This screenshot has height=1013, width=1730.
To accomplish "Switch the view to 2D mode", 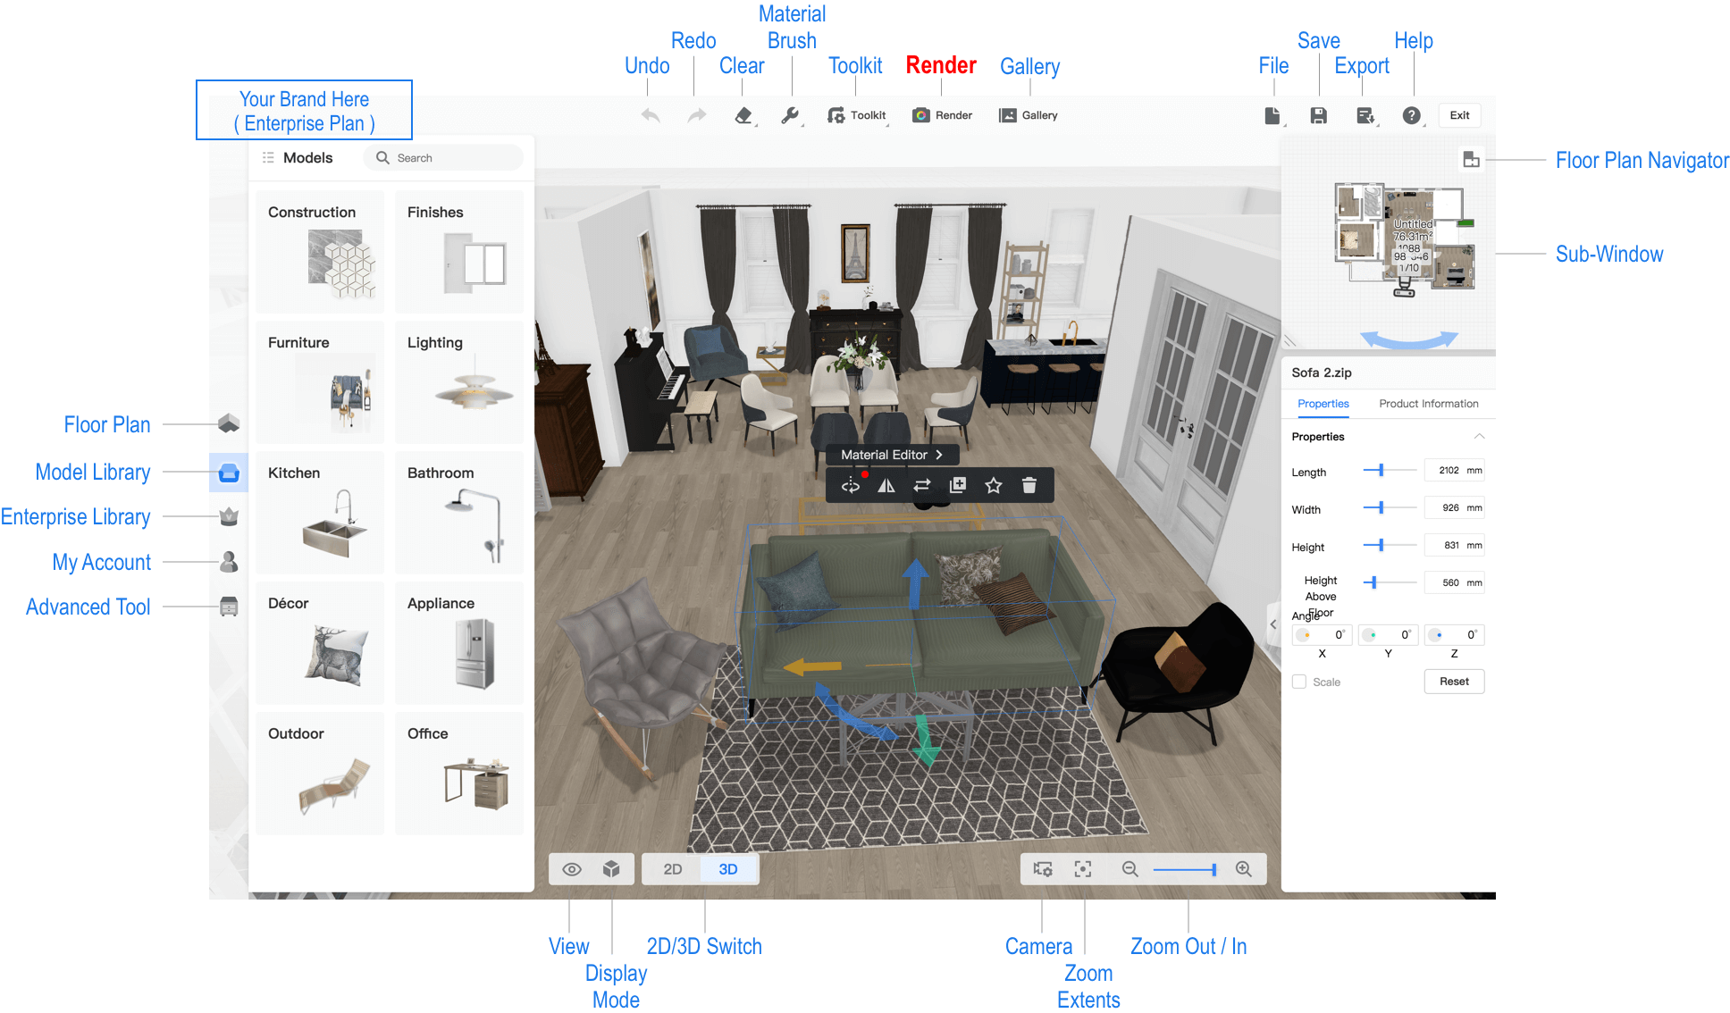I will tap(672, 869).
